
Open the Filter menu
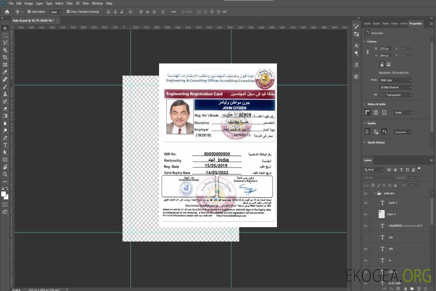pyautogui.click(x=69, y=3)
